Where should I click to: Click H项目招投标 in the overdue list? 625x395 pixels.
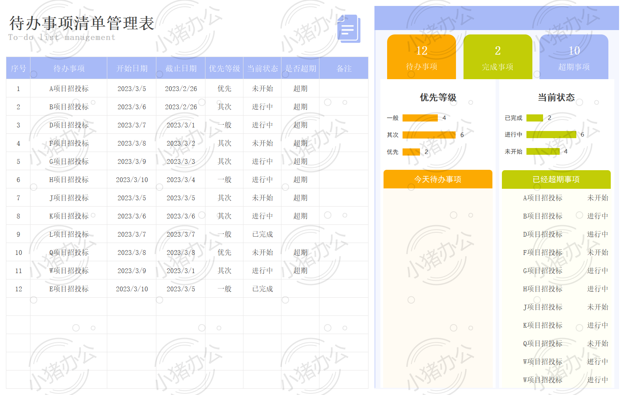click(543, 289)
